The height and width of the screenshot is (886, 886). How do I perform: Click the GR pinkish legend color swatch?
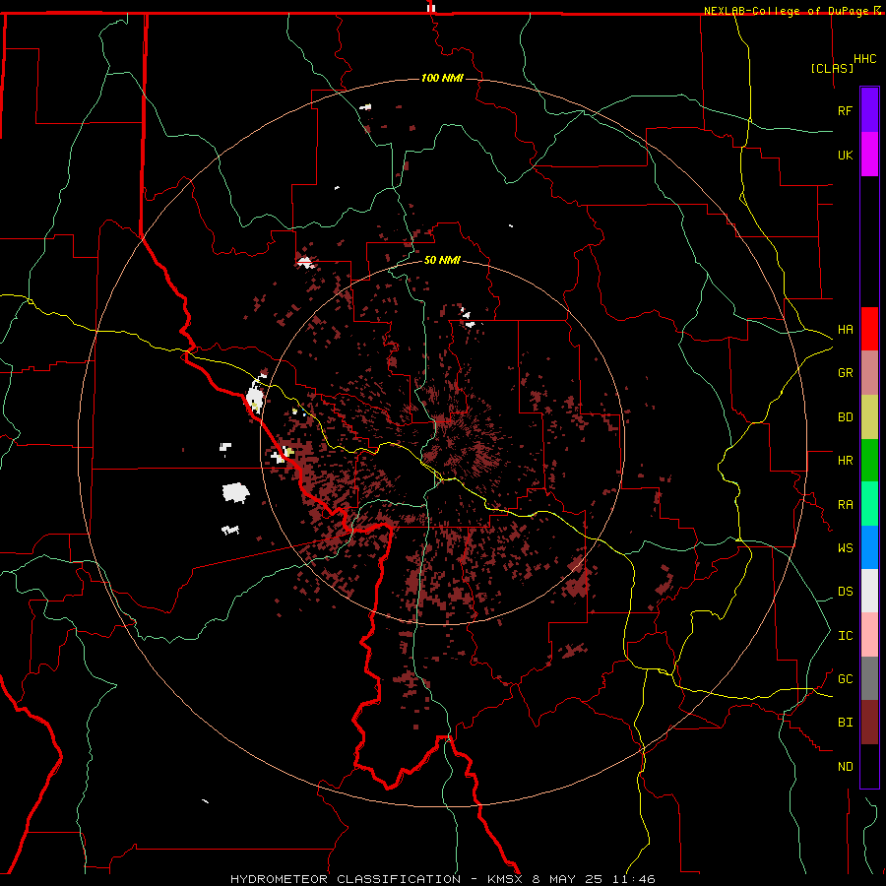869,372
